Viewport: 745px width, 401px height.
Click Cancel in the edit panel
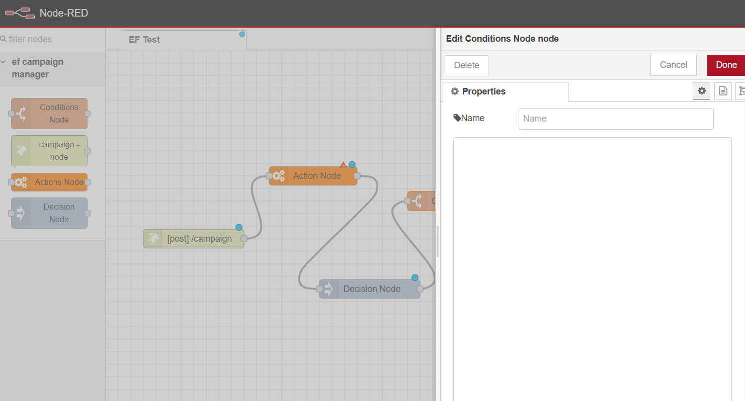[673, 65]
